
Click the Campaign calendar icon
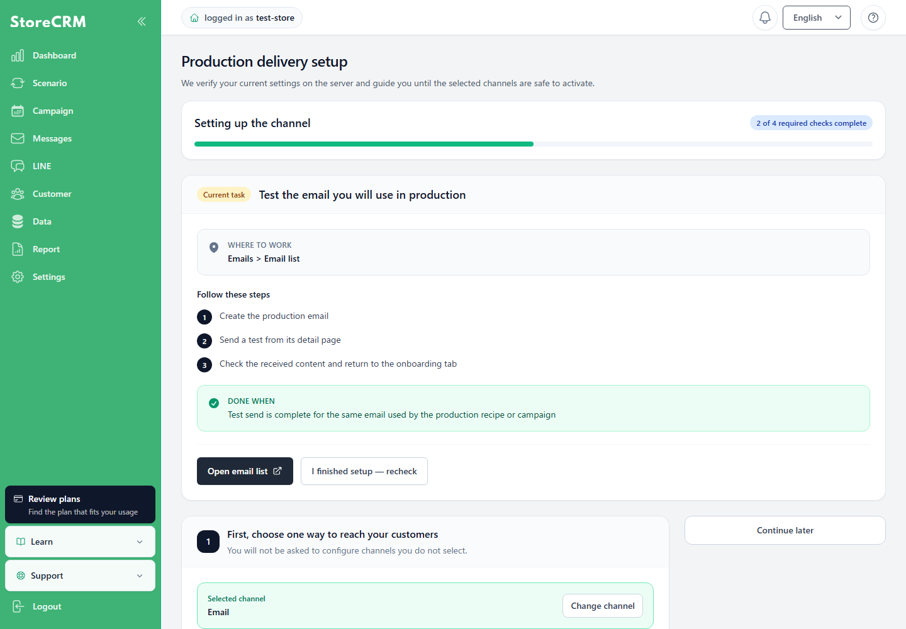(x=18, y=111)
